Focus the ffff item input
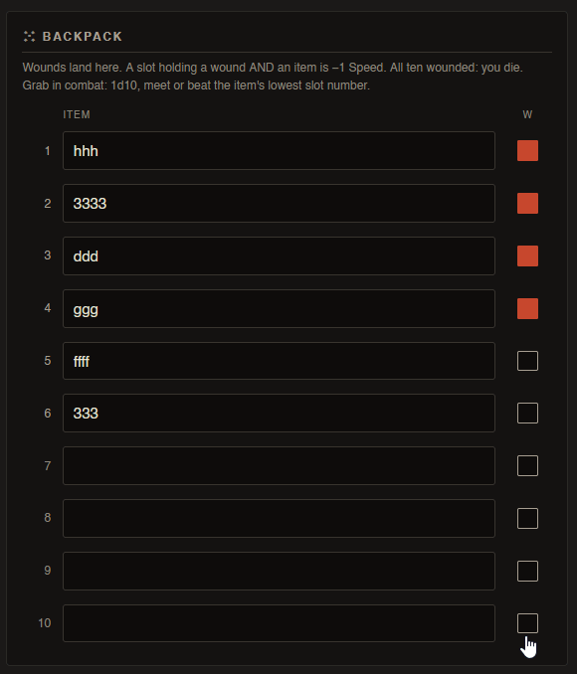The image size is (577, 674). click(x=279, y=361)
